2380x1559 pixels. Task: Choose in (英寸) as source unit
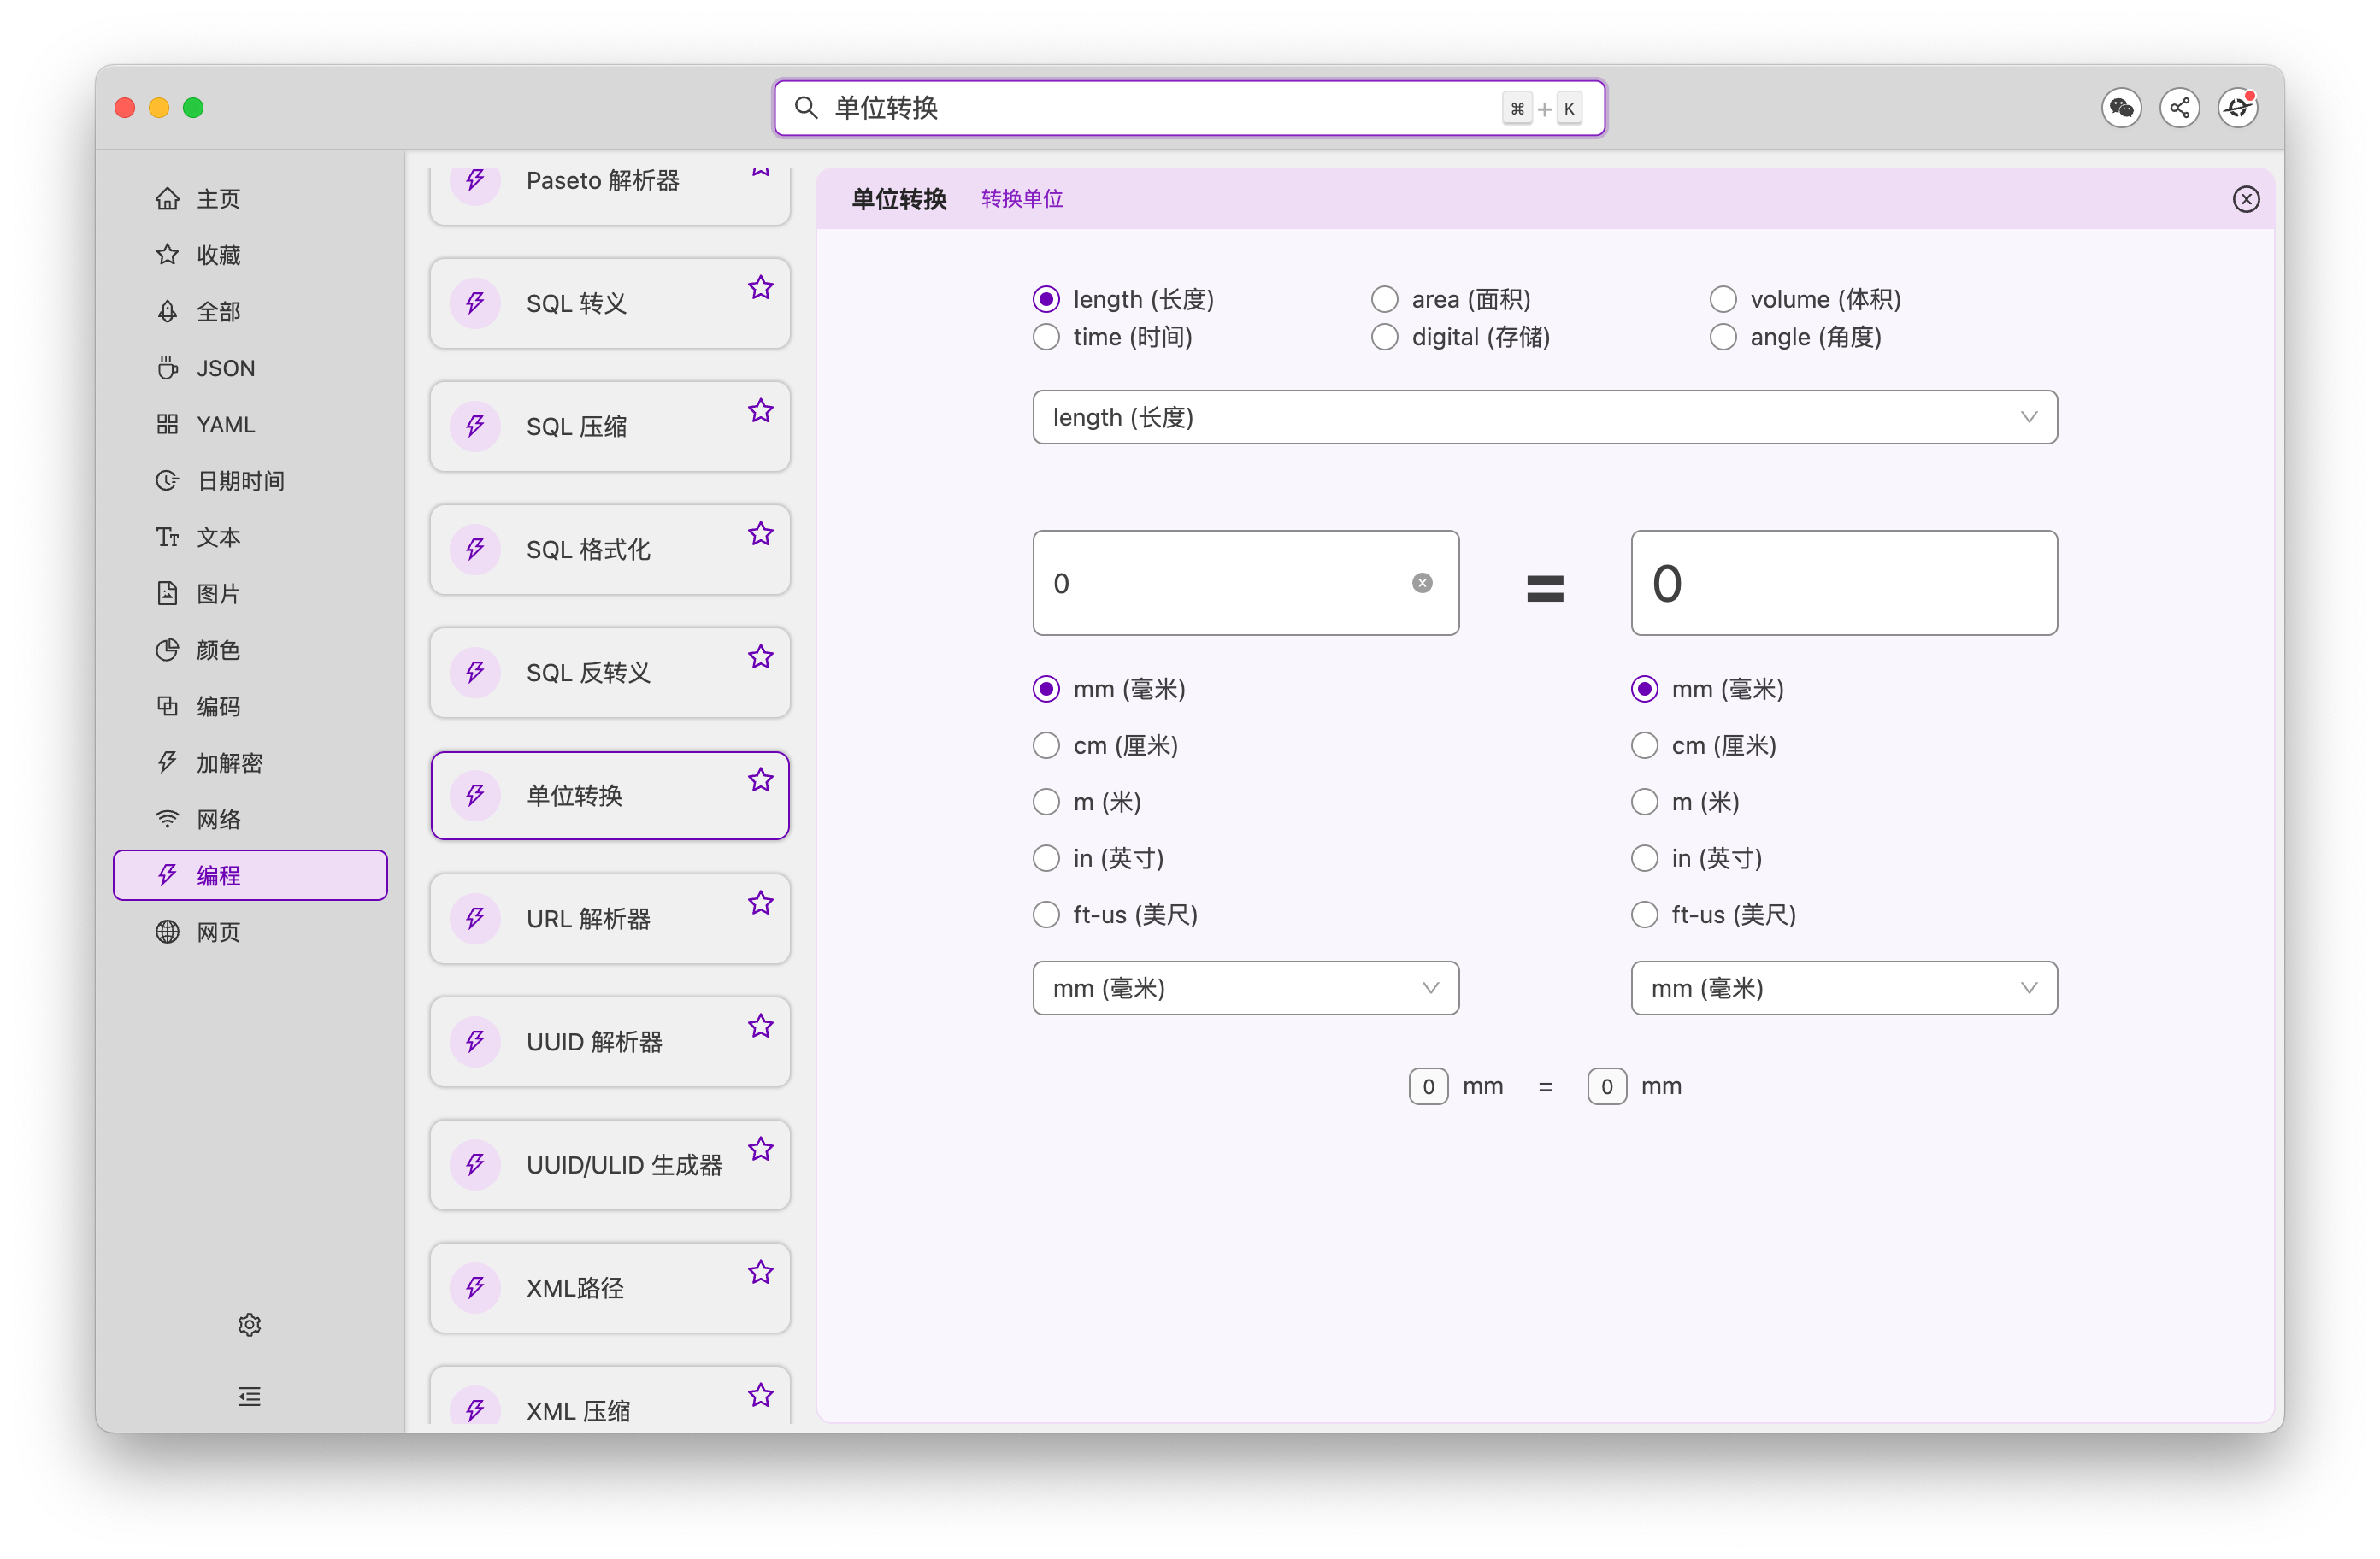[1046, 858]
